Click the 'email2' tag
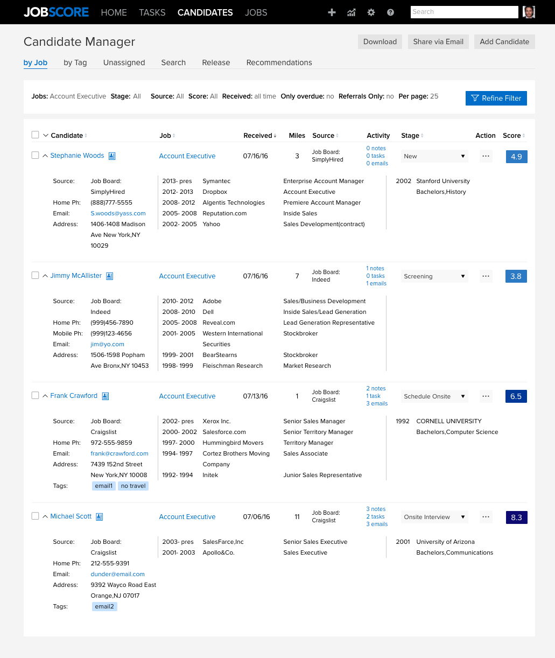Viewport: 555px width, 658px height. coord(104,606)
